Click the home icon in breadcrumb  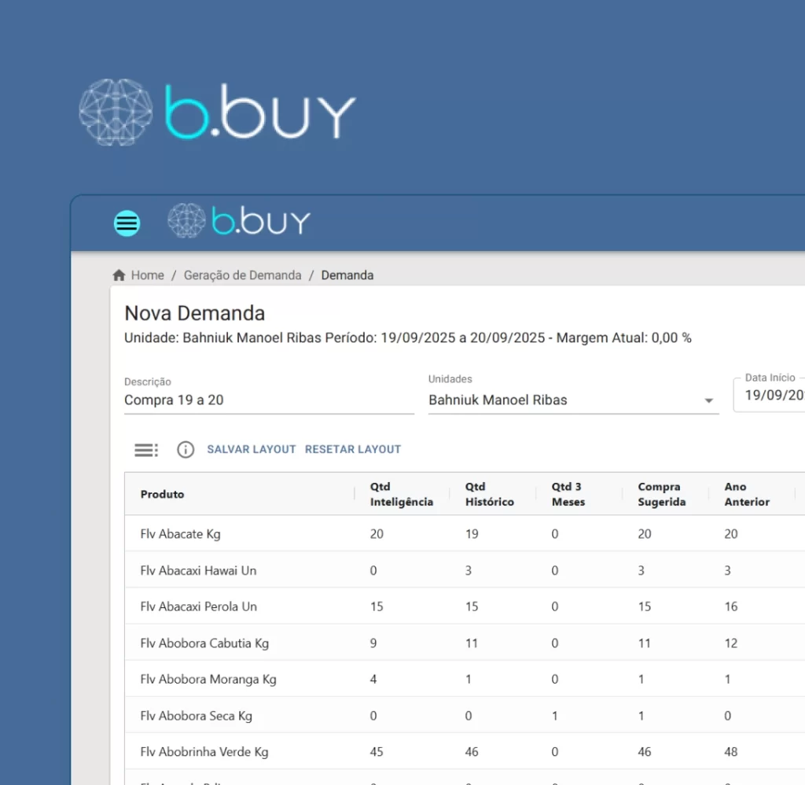[119, 275]
